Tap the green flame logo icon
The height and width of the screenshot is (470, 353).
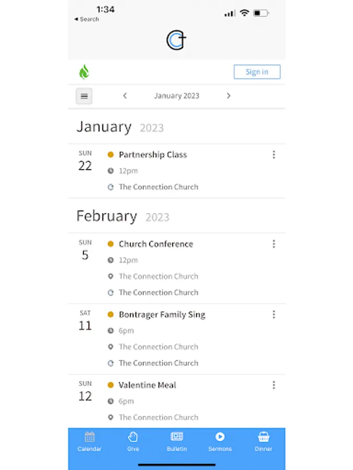[84, 72]
